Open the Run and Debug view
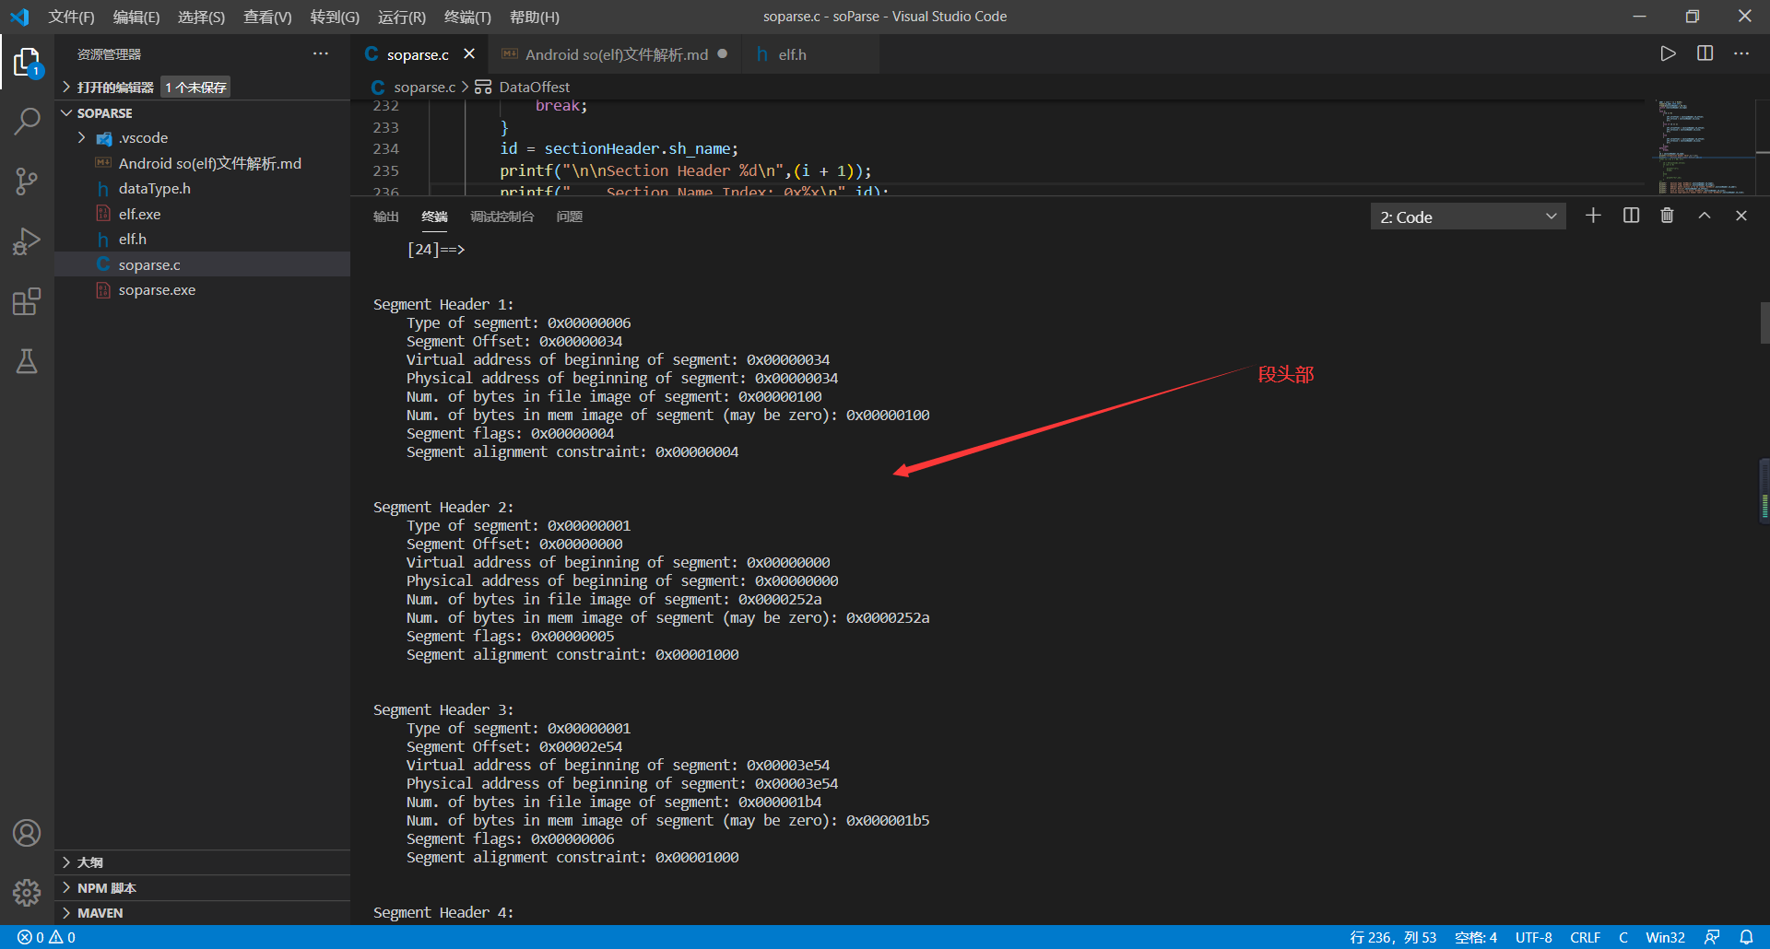This screenshot has width=1770, height=949. point(27,241)
